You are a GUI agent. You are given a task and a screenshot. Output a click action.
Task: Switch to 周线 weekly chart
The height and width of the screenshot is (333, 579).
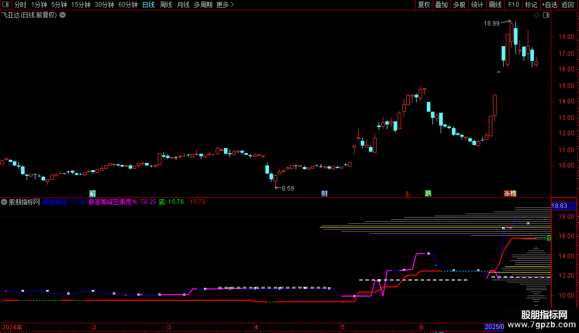(x=166, y=5)
